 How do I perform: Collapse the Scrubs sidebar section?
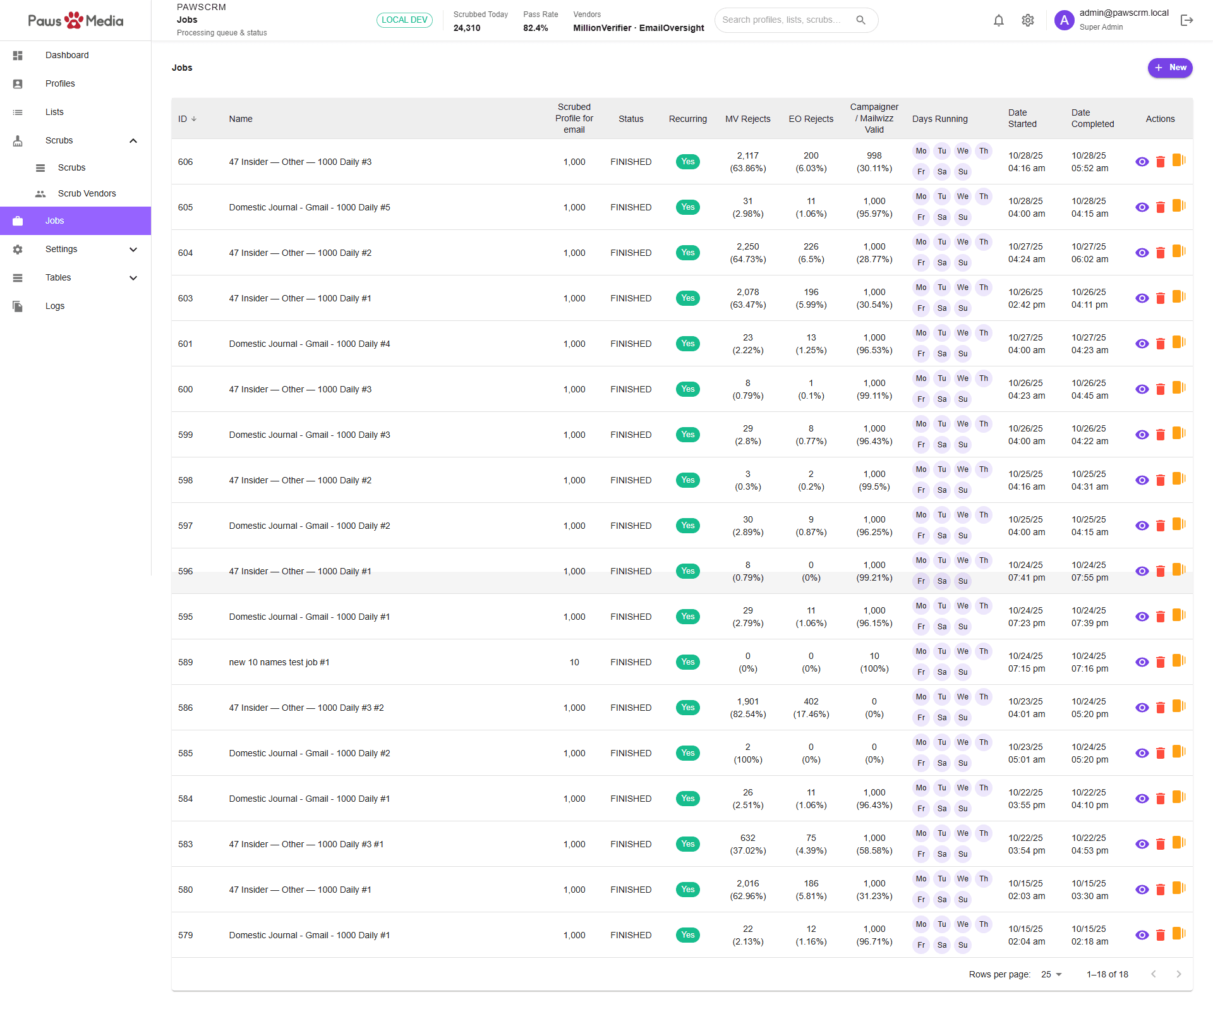133,140
